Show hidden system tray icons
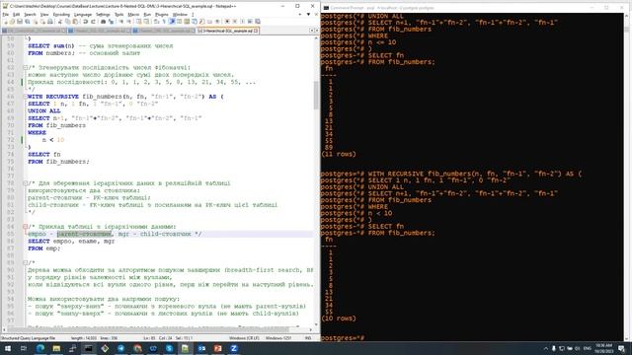Image resolution: width=632 pixels, height=355 pixels. 546,348
